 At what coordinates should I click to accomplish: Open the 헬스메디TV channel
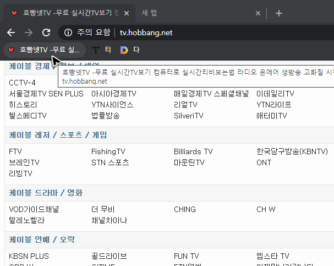tap(28, 116)
